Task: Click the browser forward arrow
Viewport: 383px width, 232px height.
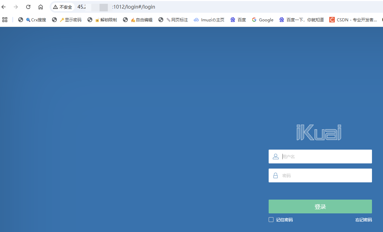Action: [x=16, y=7]
